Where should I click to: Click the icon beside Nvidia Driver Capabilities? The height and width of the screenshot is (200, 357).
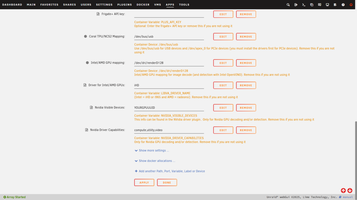(x=86, y=130)
